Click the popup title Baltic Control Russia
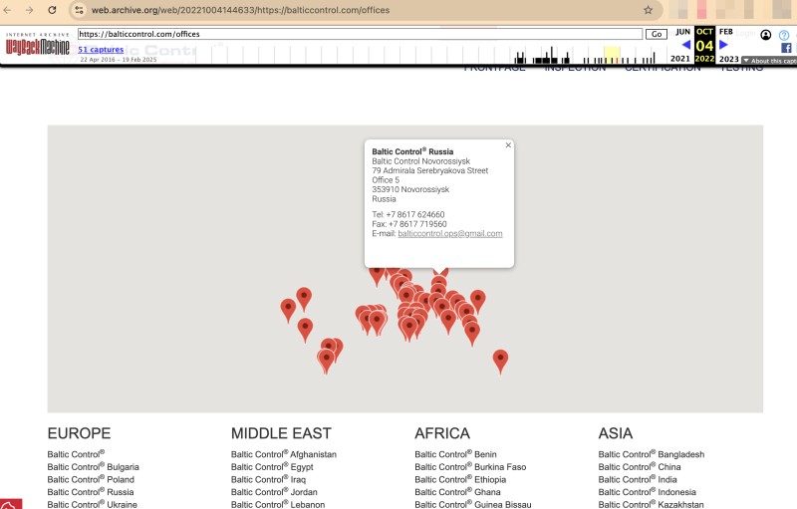The width and height of the screenshot is (797, 509). point(412,151)
